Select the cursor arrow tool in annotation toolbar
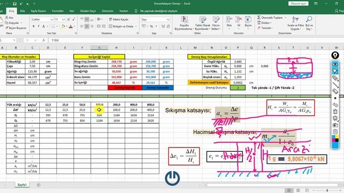Screen dimensions: 344x193 tap(335, 71)
